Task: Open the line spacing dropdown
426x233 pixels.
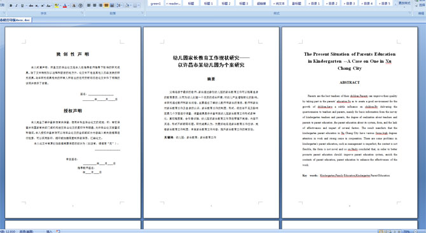Action: click(120, 6)
